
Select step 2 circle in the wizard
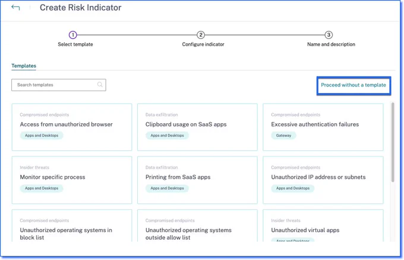coord(201,35)
